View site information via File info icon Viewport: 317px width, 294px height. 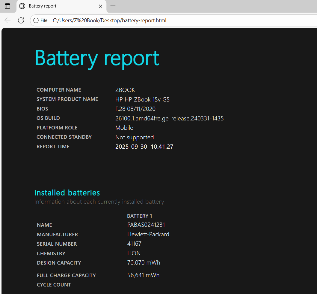tap(40, 20)
